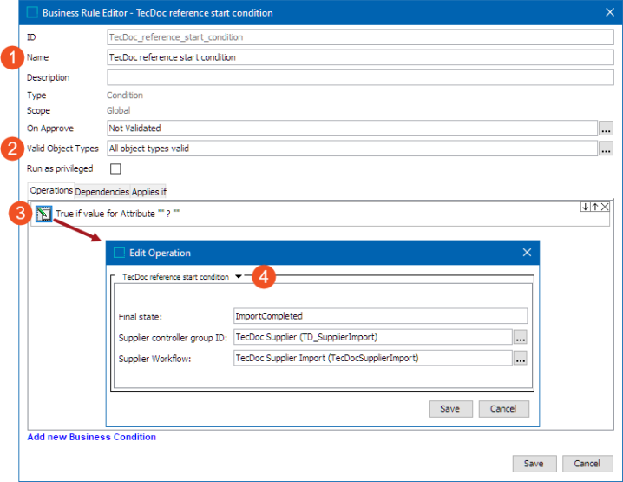This screenshot has height=482, width=623.
Task: Remove the operation with the X icon
Action: pos(605,207)
